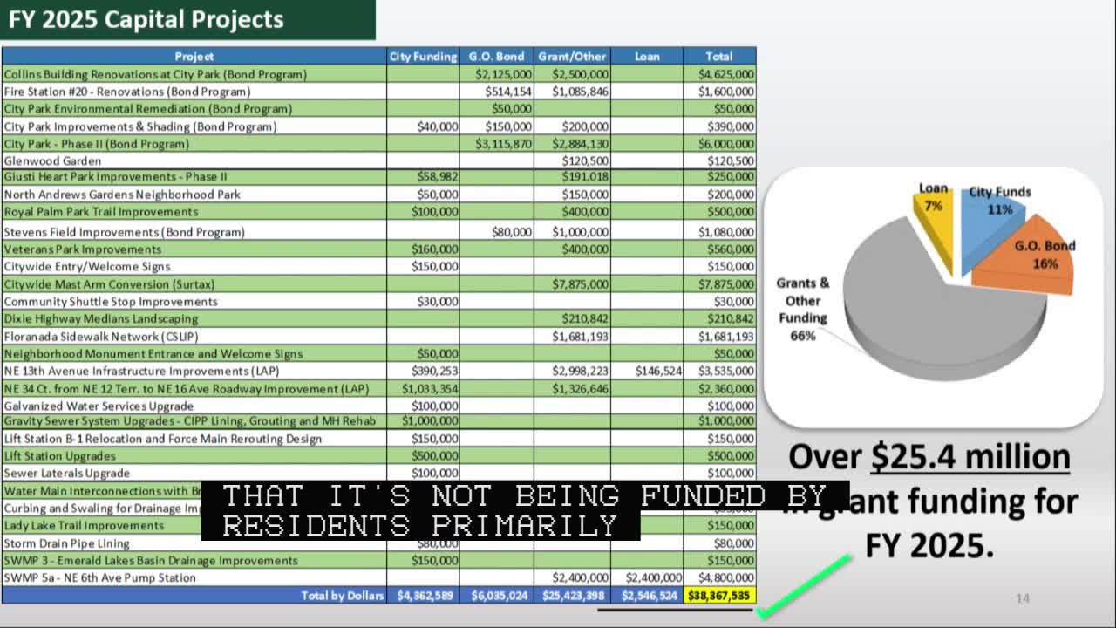Screen dimensions: 1116x628
Task: Open the Loan column header
Action: point(648,56)
